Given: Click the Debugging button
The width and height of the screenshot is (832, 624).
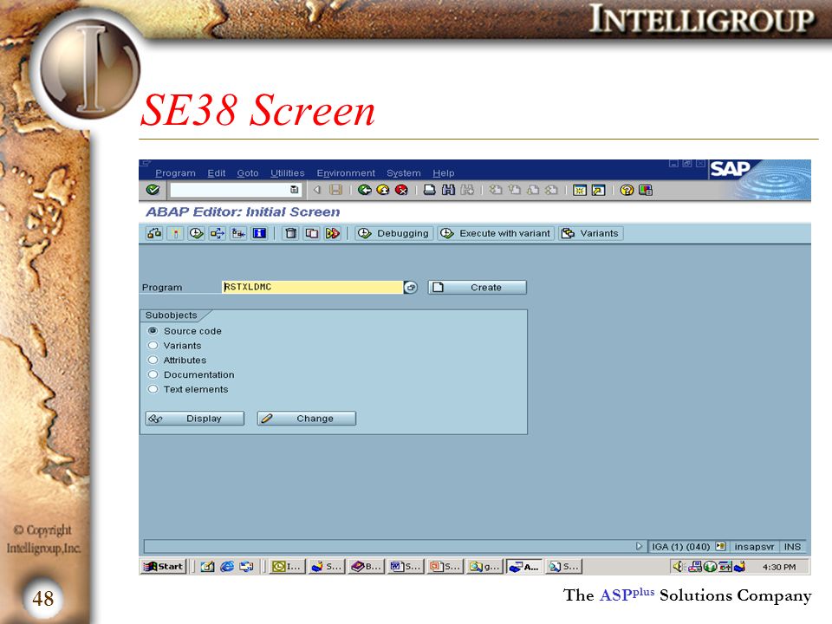Looking at the screenshot, I should (394, 233).
